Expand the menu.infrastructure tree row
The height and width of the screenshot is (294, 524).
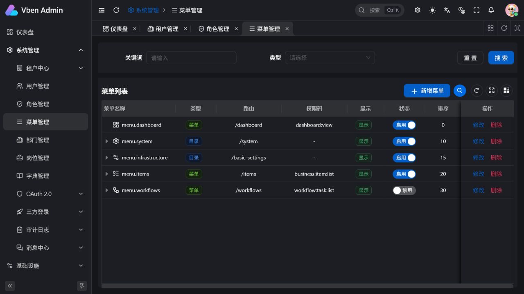[107, 158]
